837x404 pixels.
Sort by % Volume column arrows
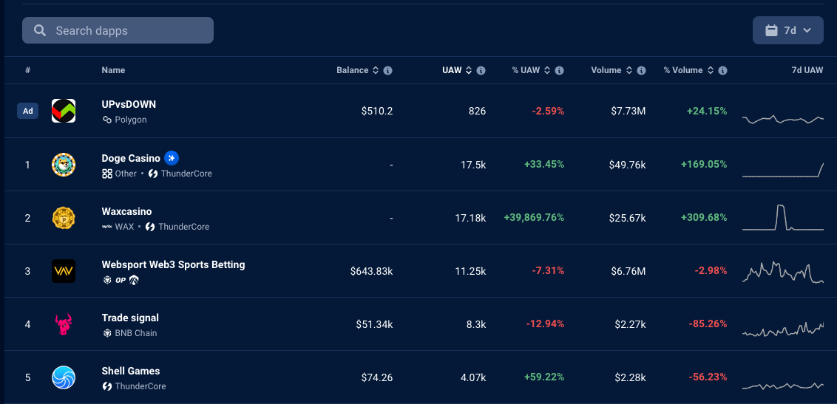(710, 70)
